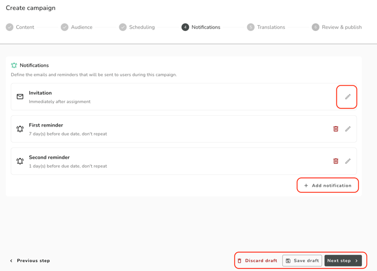Jump to the Translations step
The height and width of the screenshot is (271, 377).
pyautogui.click(x=266, y=27)
